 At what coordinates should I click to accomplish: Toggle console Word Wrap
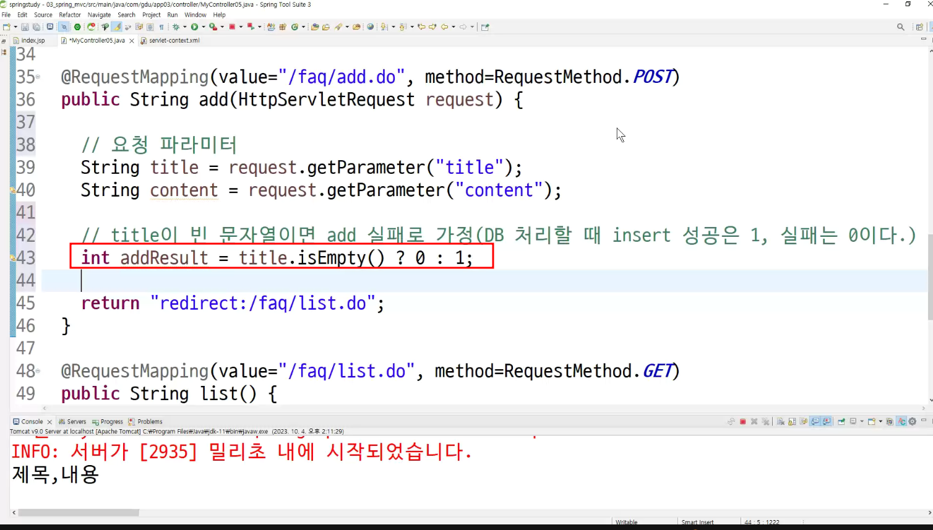click(x=803, y=422)
